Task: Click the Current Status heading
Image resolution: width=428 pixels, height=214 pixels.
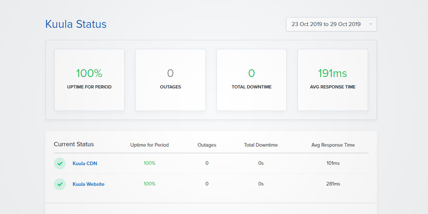Action: pyautogui.click(x=74, y=144)
